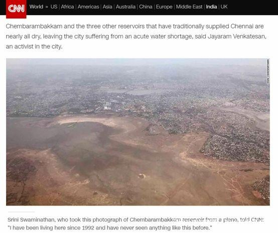This screenshot has height=233, width=278.
Task: Go to Europe news section
Action: (164, 6)
